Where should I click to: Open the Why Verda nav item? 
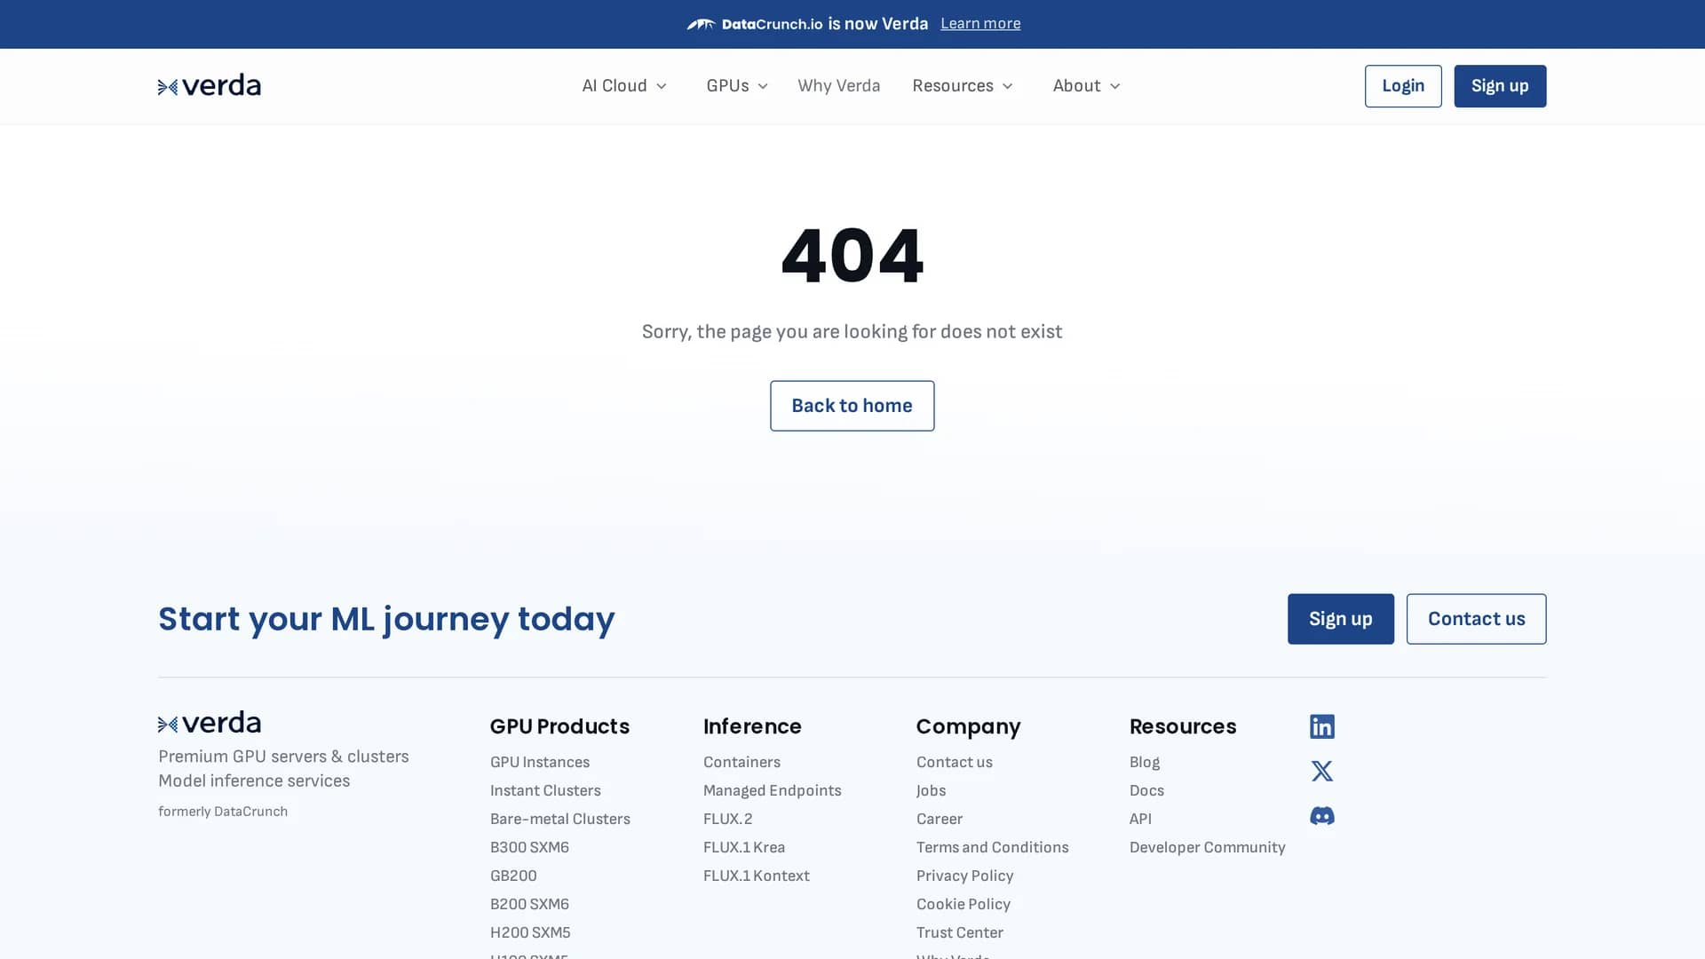[838, 85]
